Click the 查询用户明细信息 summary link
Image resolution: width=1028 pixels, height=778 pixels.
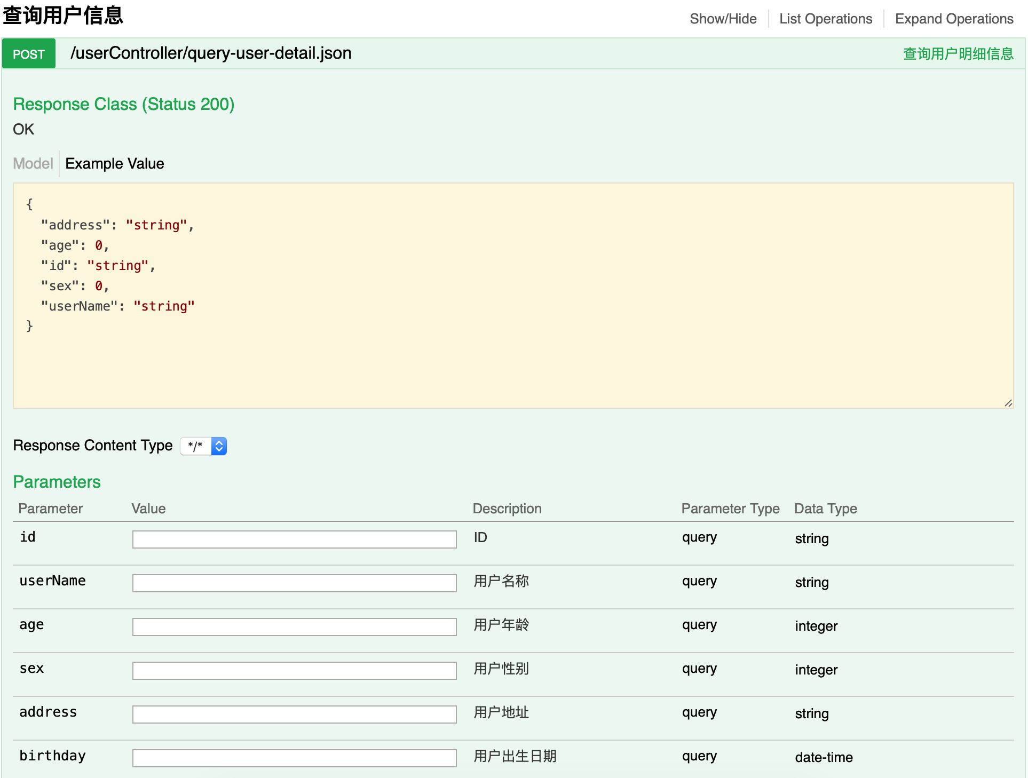click(958, 54)
